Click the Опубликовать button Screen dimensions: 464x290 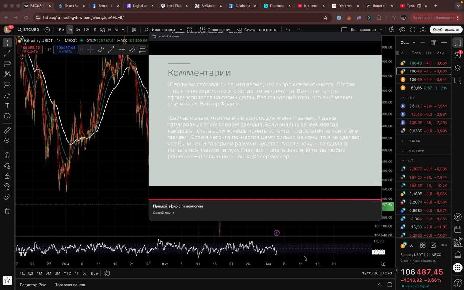(446, 30)
